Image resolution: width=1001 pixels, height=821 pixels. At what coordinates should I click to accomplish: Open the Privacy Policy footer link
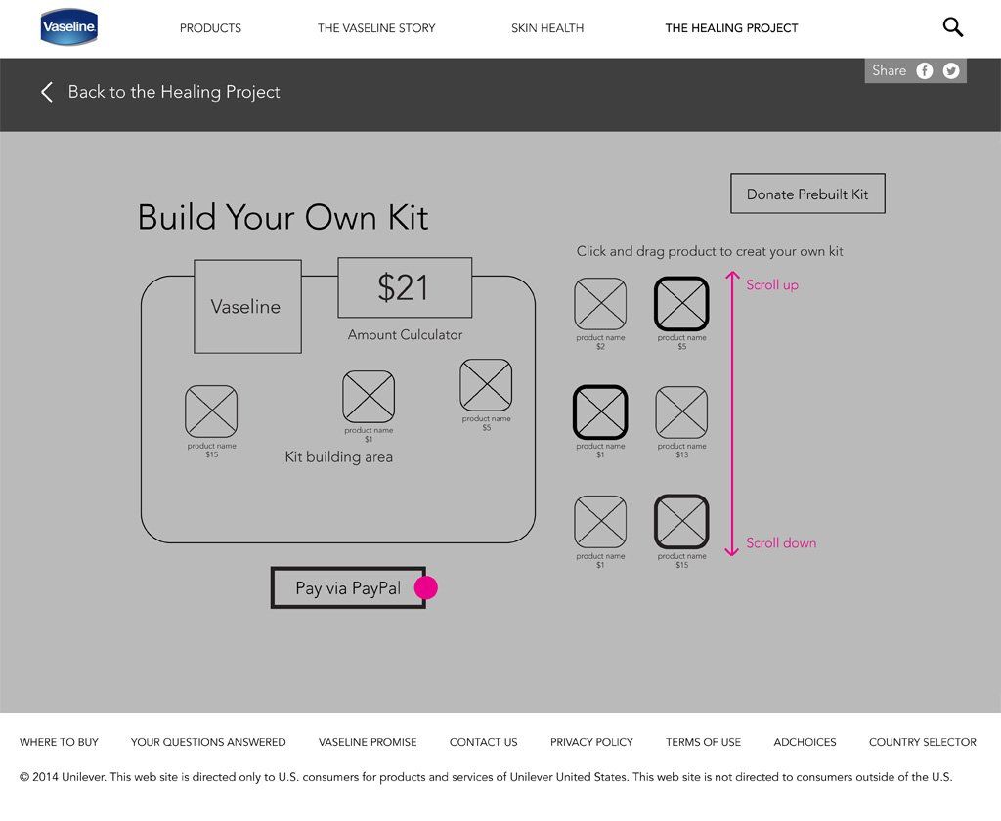(591, 742)
